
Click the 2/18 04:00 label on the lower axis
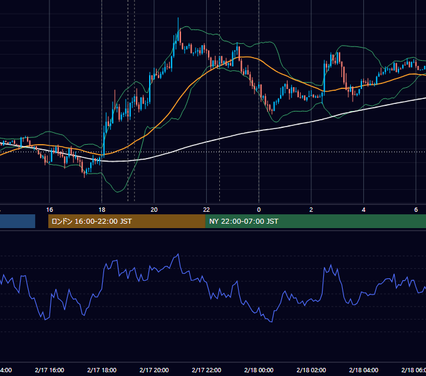click(363, 370)
